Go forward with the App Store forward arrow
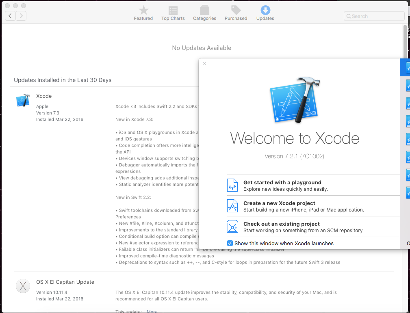This screenshot has height=313, width=410. click(21, 16)
